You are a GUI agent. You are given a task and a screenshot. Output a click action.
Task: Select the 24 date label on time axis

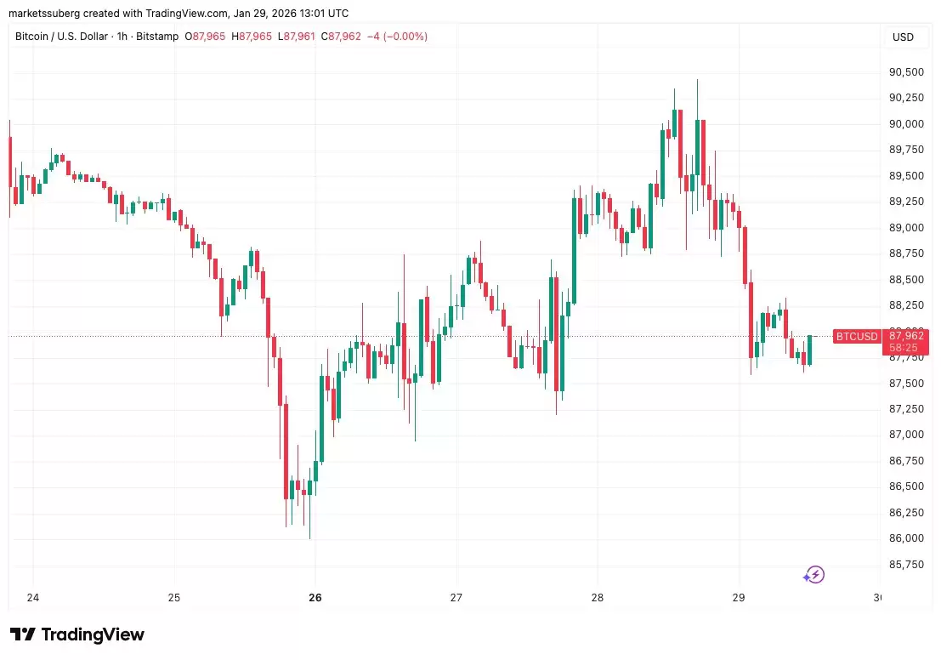[x=33, y=597]
